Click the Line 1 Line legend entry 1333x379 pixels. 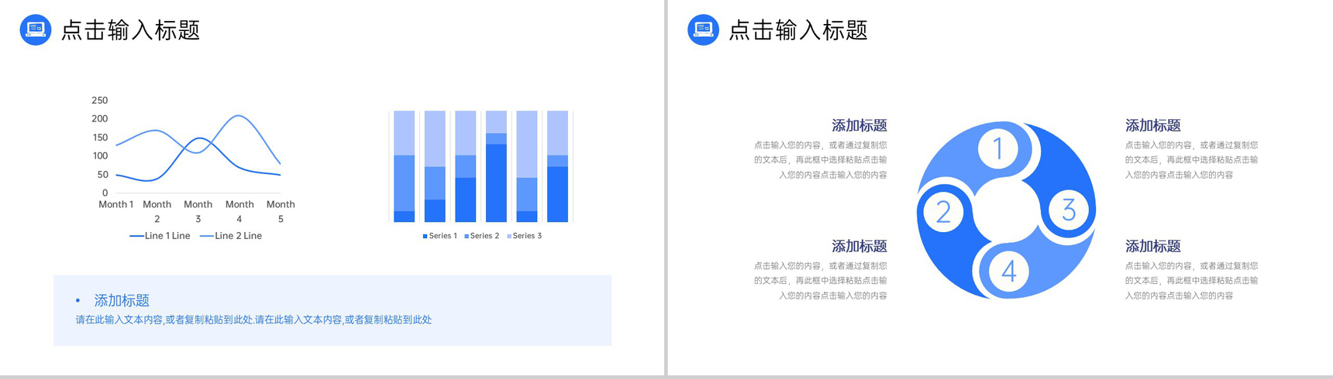(x=160, y=236)
